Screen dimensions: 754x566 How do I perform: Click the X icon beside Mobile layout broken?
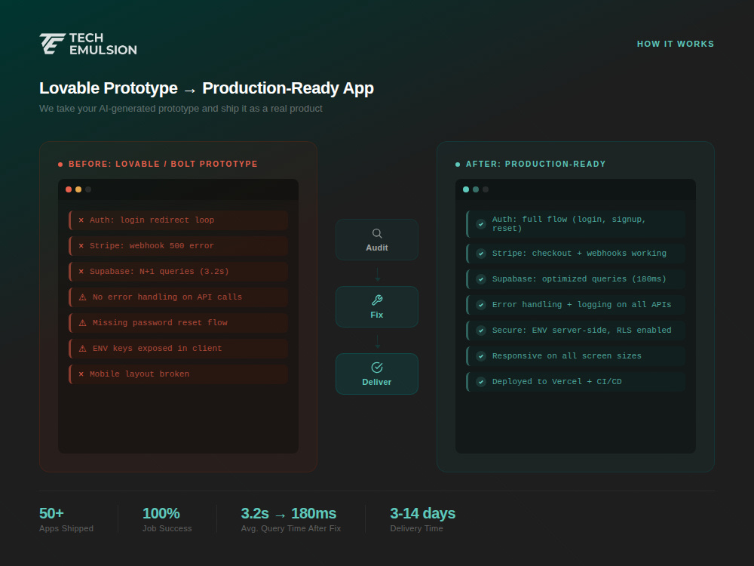point(81,374)
